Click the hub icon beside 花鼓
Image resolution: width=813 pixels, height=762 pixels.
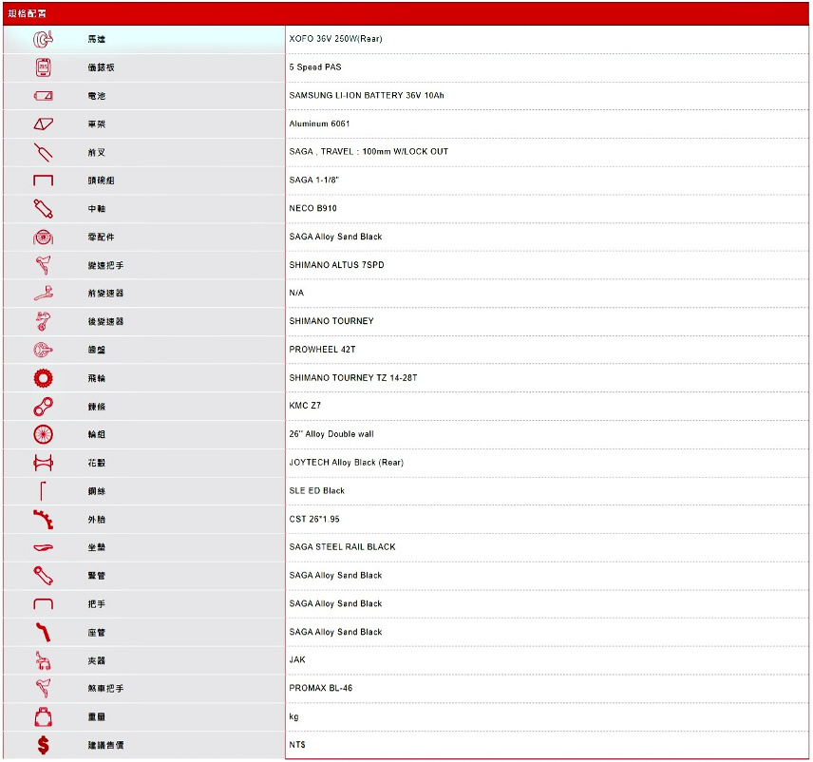pos(43,463)
